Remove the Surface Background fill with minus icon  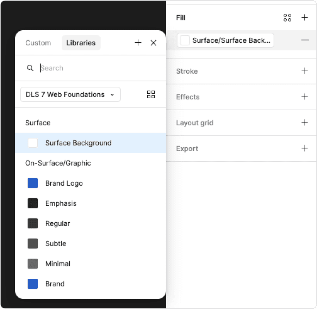305,40
